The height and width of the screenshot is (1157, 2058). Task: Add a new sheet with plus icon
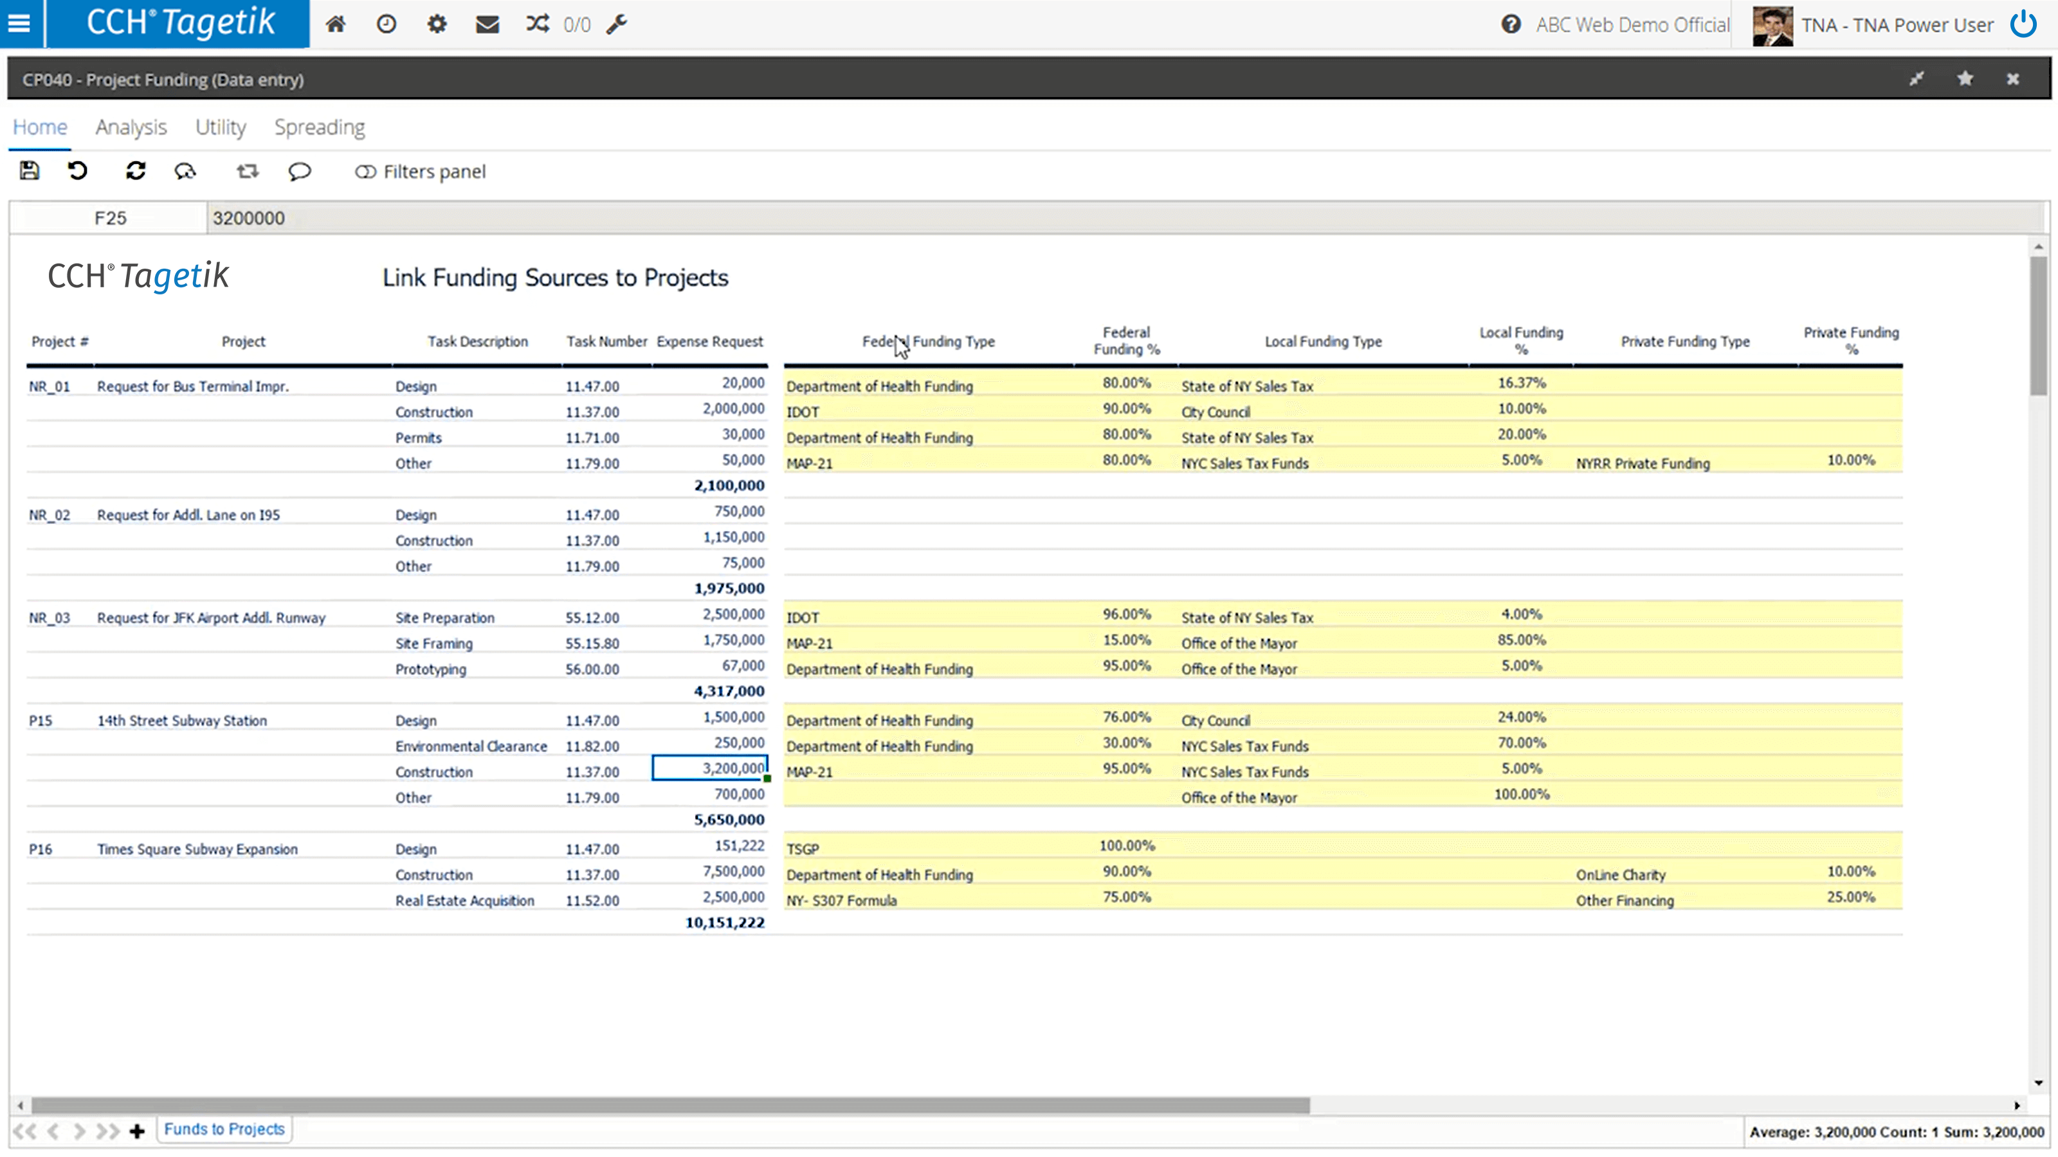pyautogui.click(x=136, y=1131)
